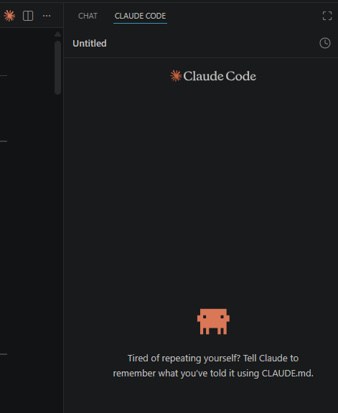Click the scroll-up arrow on editor scrollbar
Viewport: 338px width, 413px height.
point(57,34)
